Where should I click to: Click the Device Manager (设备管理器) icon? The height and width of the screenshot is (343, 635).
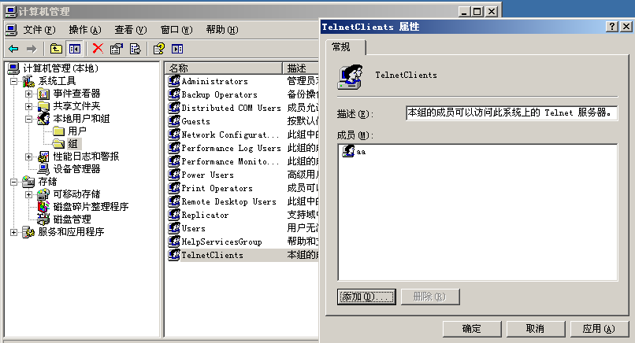coord(43,168)
